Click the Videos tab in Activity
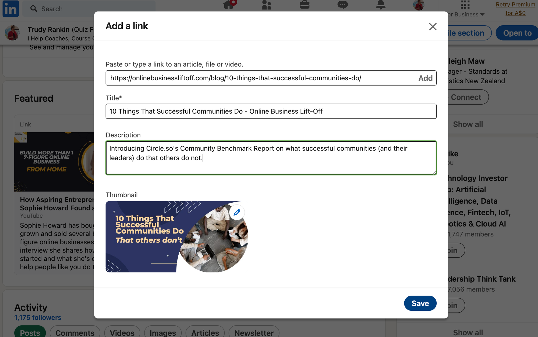This screenshot has width=538, height=337. pos(122,332)
